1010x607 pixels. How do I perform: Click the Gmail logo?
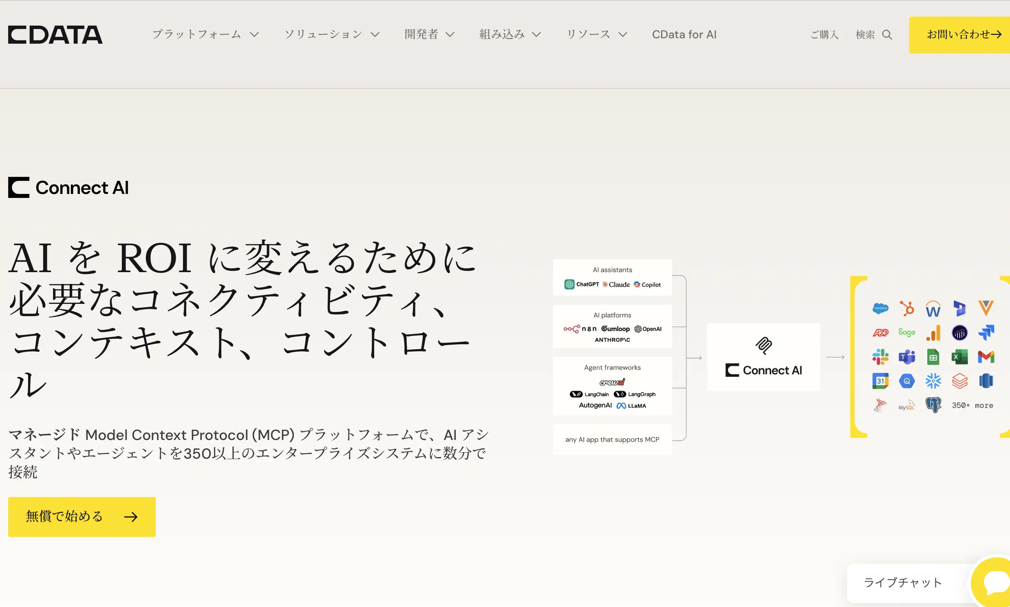(x=986, y=357)
